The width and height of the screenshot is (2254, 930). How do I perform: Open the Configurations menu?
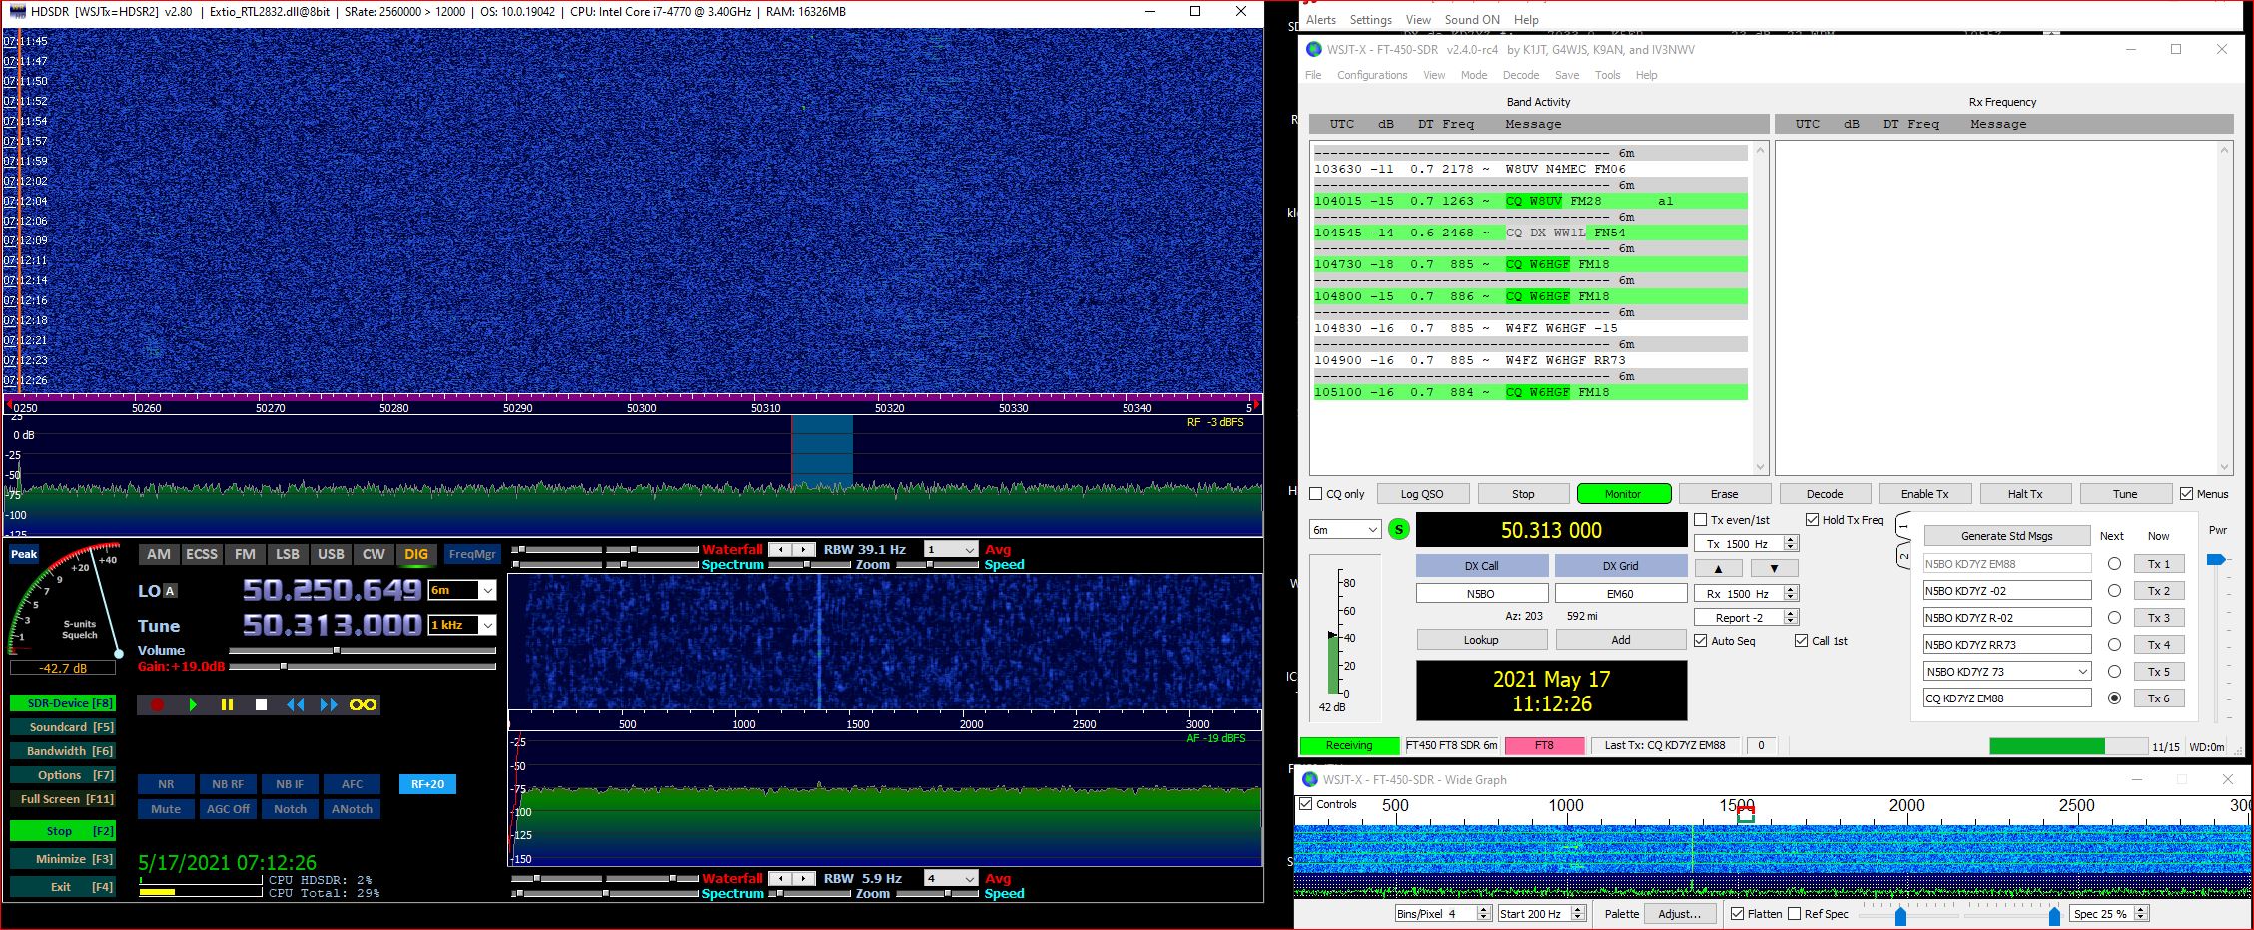pos(1371,75)
